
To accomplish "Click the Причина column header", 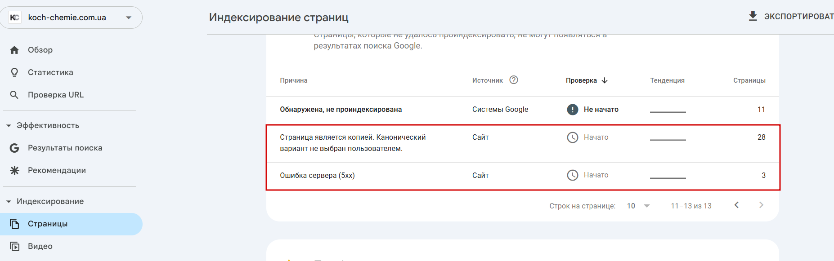I will [293, 80].
